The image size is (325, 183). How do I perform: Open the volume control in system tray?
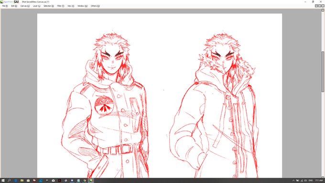pyautogui.click(x=305, y=181)
